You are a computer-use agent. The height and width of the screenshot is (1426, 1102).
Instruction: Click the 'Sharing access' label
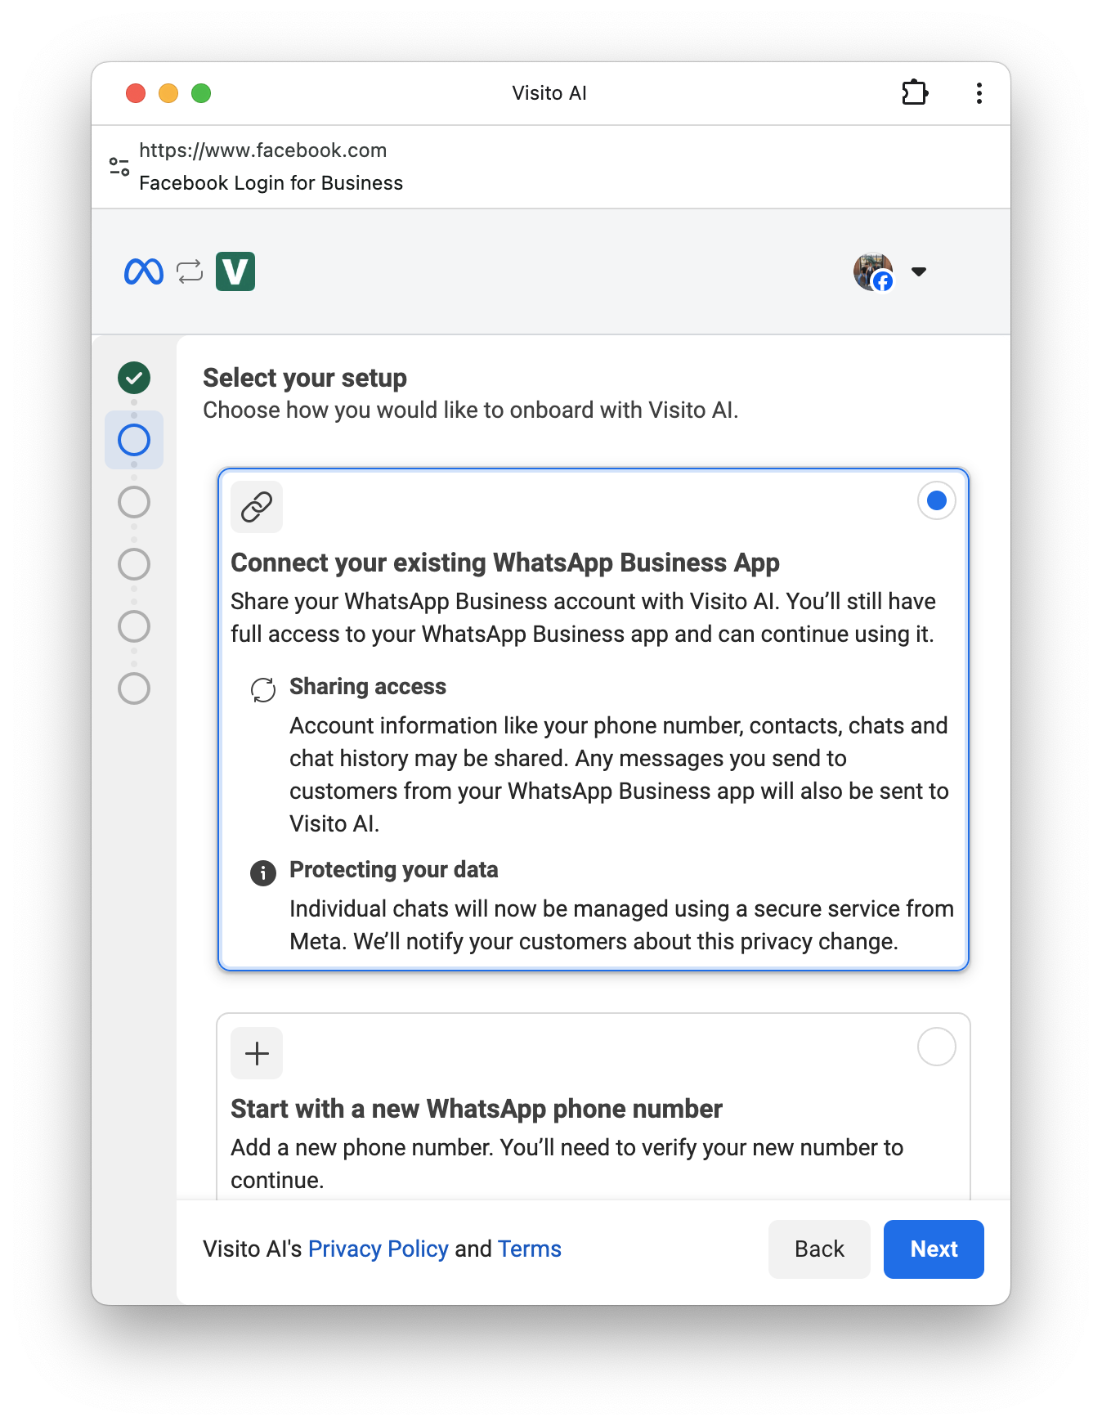pos(368,687)
